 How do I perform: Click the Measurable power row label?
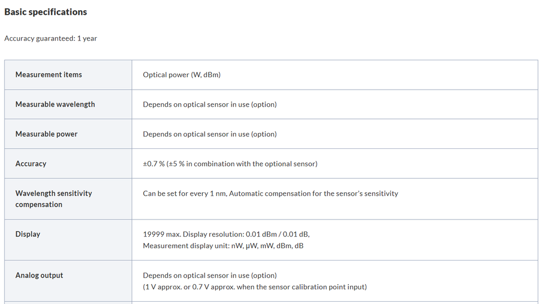click(x=46, y=134)
